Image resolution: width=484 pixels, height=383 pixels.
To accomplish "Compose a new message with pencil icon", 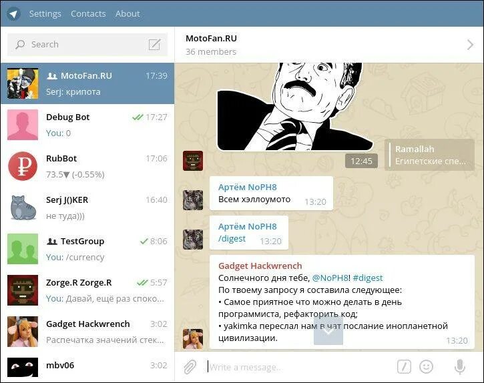I will click(154, 45).
